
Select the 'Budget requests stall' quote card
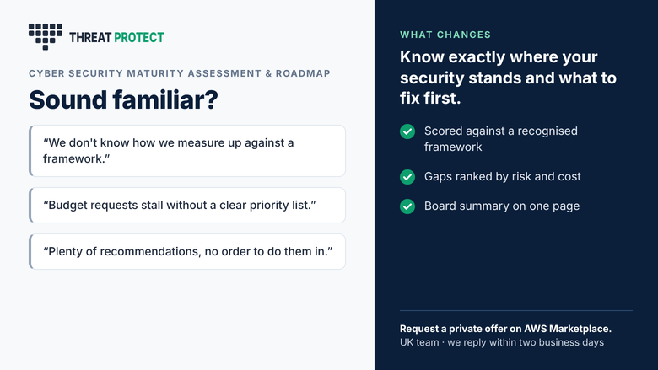187,206
